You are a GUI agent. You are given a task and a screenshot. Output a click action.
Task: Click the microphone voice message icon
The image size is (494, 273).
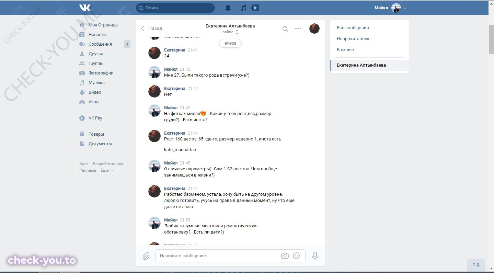click(315, 256)
